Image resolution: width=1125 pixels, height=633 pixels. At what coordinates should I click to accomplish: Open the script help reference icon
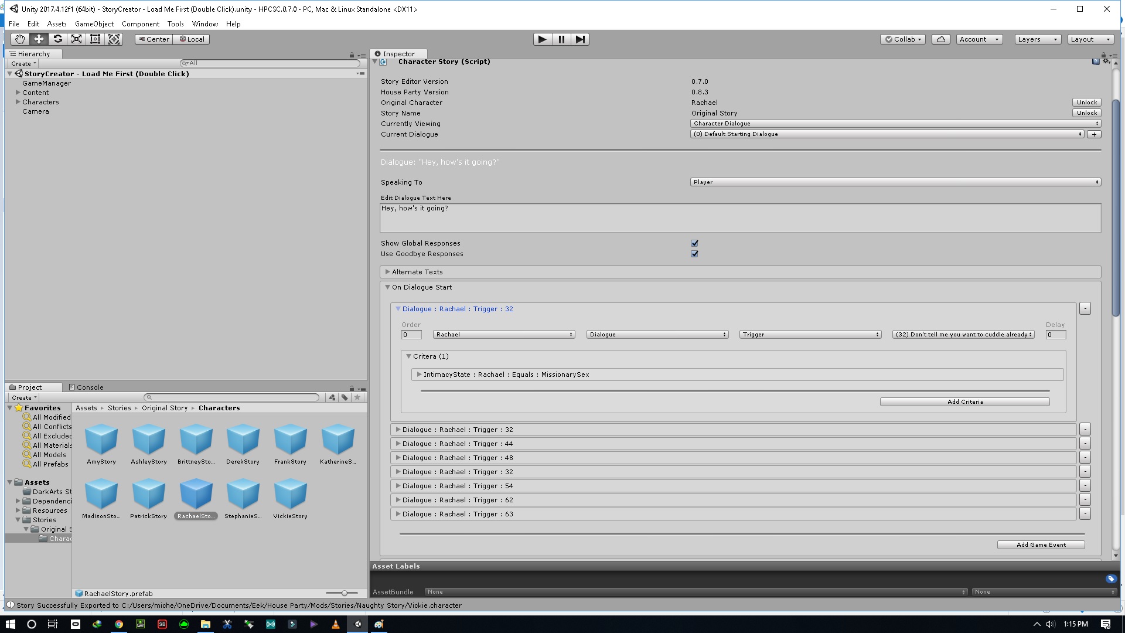[1095, 62]
